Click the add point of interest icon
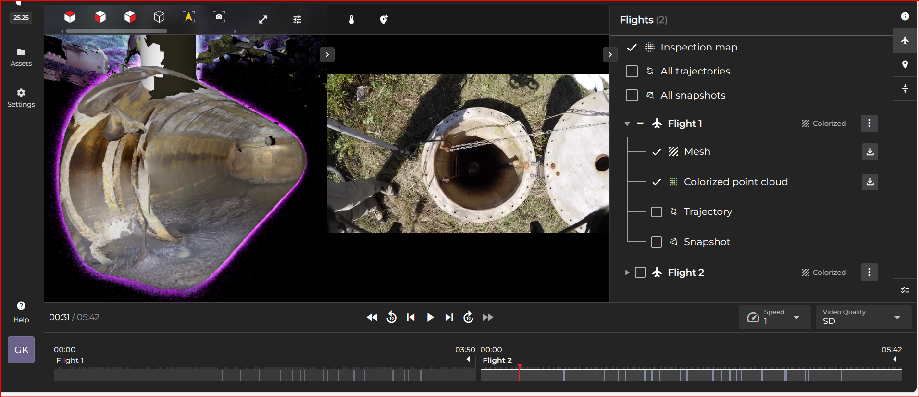The image size is (919, 397). (384, 20)
